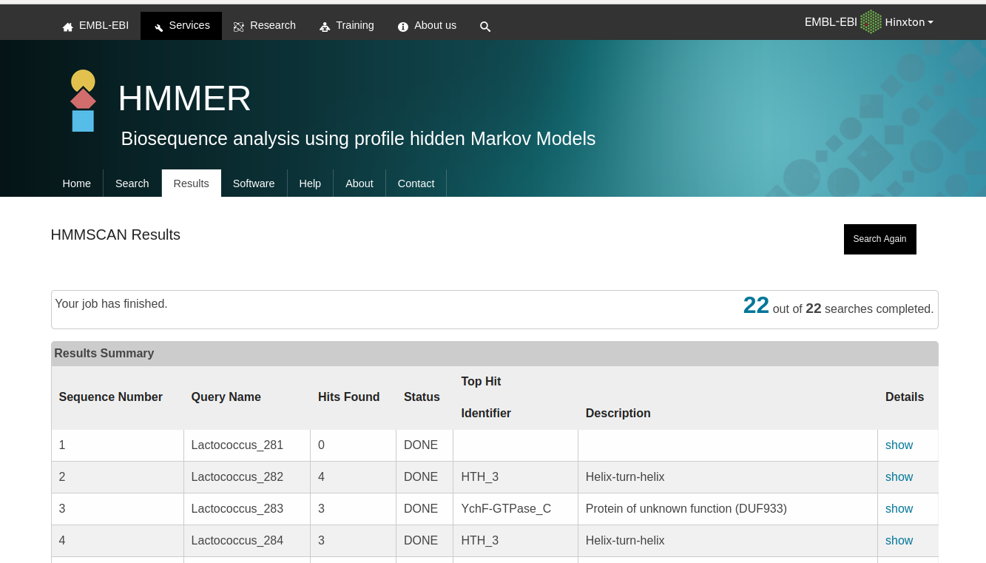The width and height of the screenshot is (986, 563).
Task: Click the Search Again button
Action: (879, 239)
